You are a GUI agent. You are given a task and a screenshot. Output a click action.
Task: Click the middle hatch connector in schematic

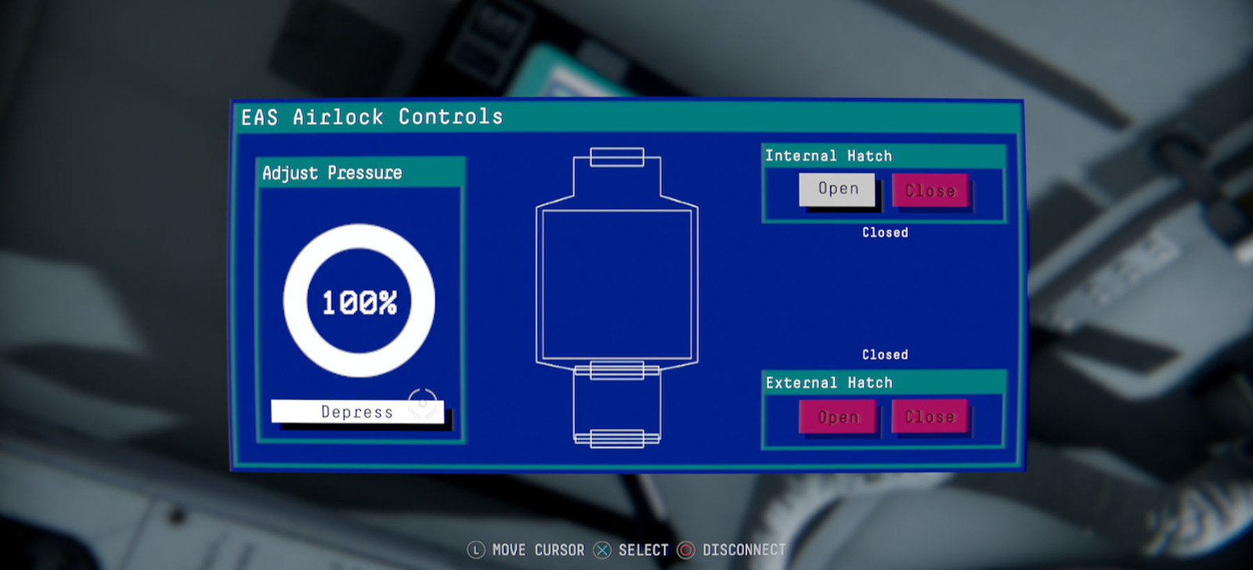[617, 370]
